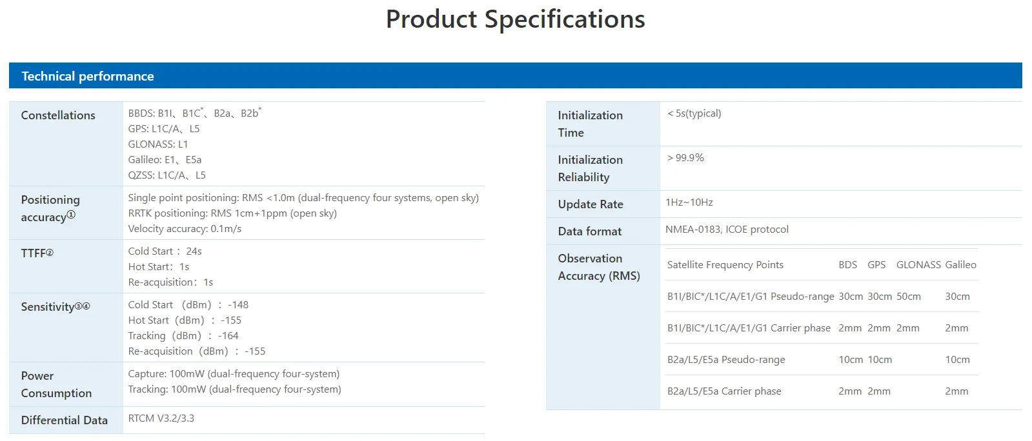Screen dimensions: 1032x441
Task: Click the Galileo column header in accuracy table
Action: (x=960, y=265)
